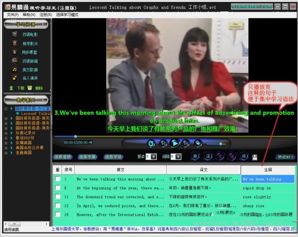Click the 注释 column header

click(267, 169)
